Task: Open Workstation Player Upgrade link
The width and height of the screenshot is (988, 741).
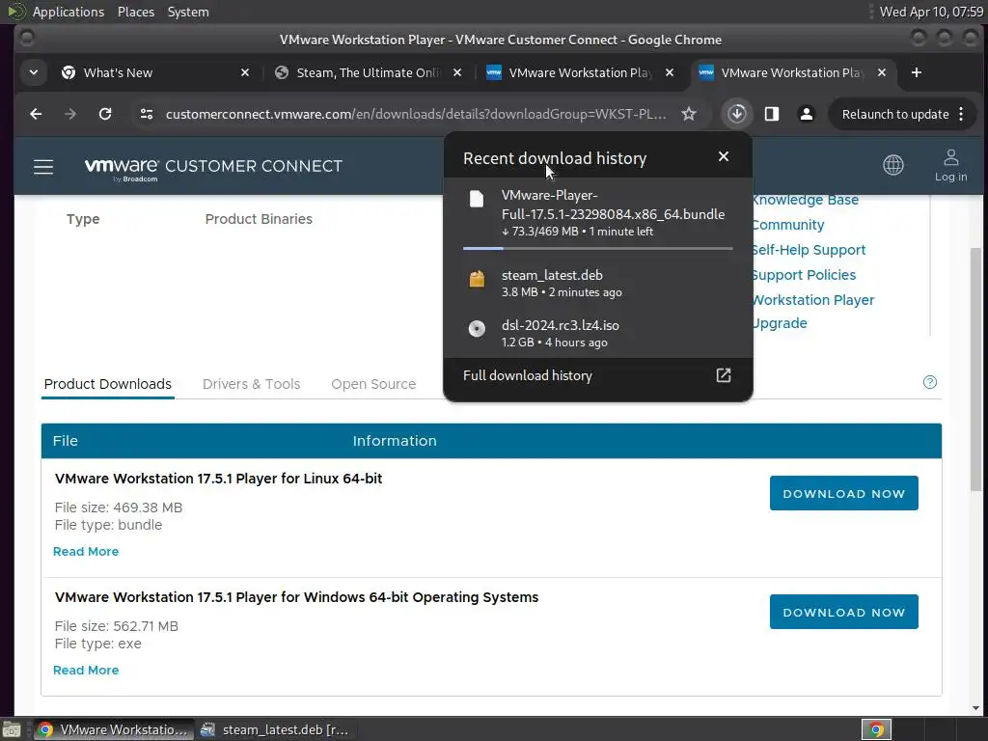Action: [x=813, y=312]
